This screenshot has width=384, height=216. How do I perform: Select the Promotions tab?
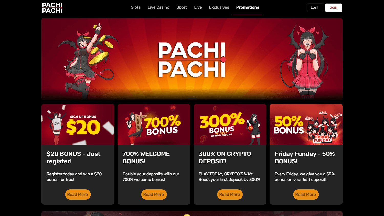coord(248,7)
